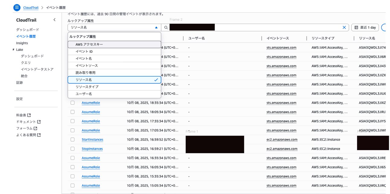Viewport: 390px width, 194px height.
Task: Clear the search field with X icon
Action: click(x=344, y=27)
